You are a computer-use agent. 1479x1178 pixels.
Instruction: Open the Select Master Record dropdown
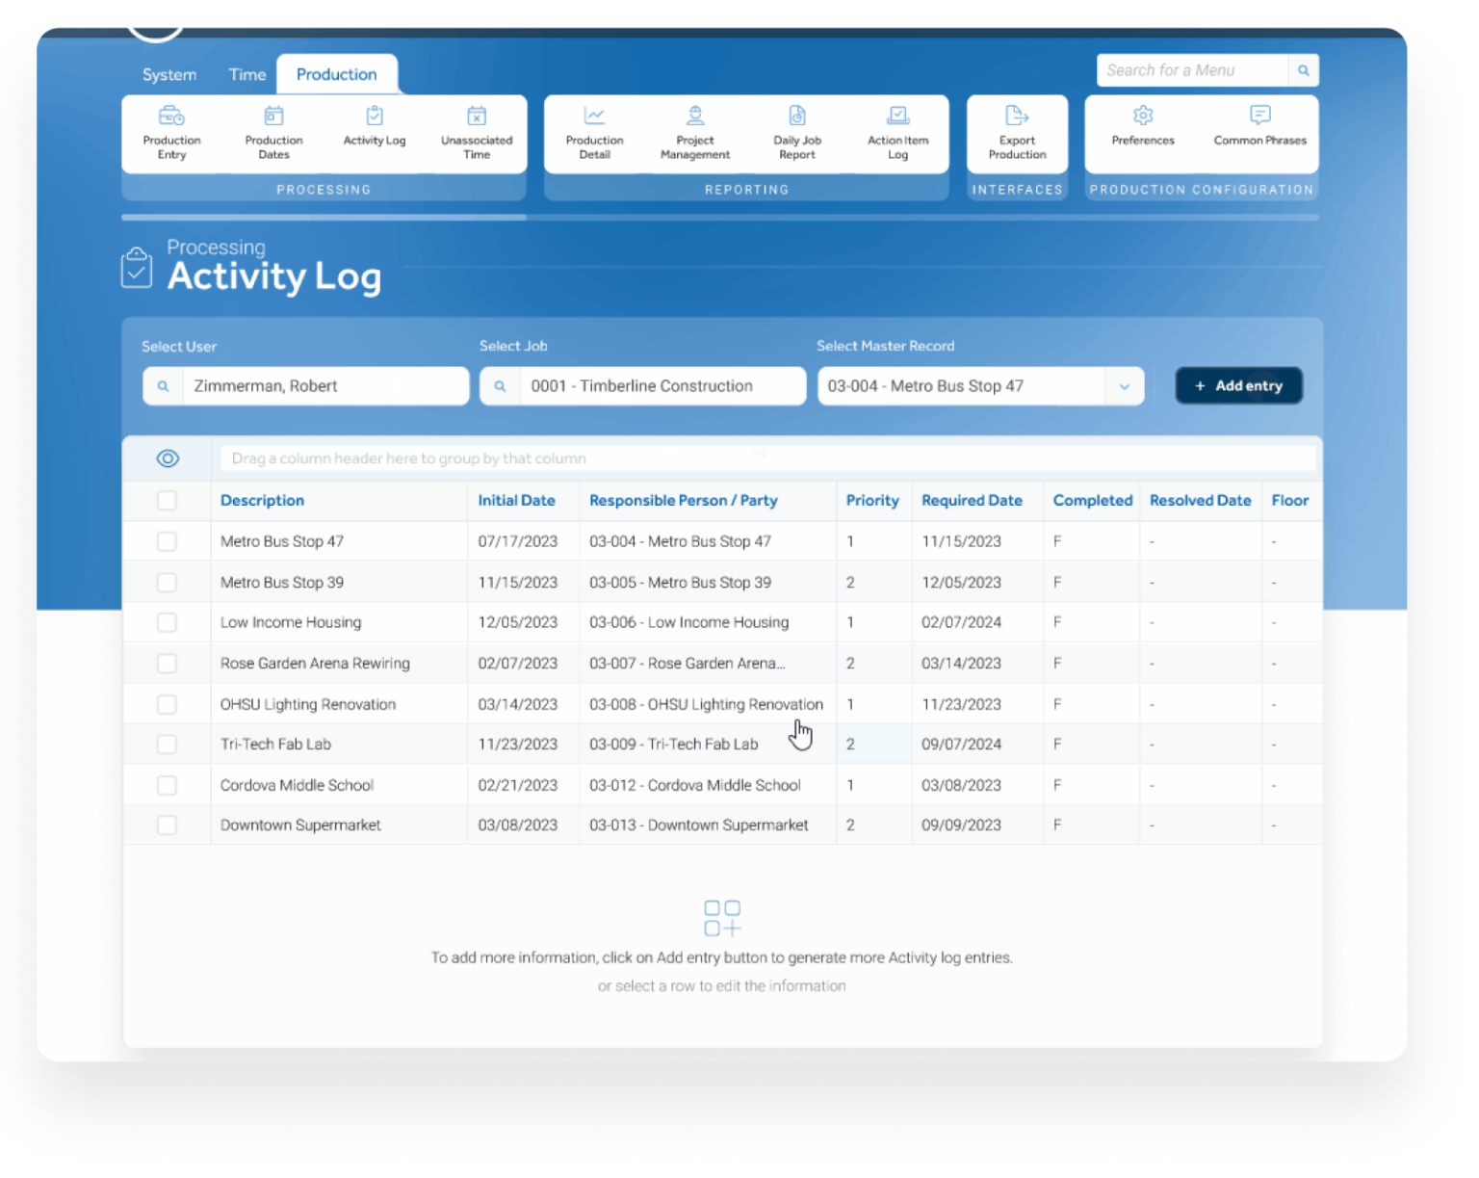point(1124,385)
